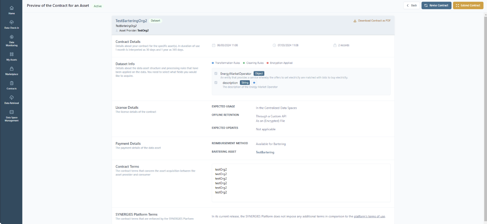The height and width of the screenshot is (224, 487).
Task: Toggle the EnergyMarketOperator checkbox
Action: [216, 74]
